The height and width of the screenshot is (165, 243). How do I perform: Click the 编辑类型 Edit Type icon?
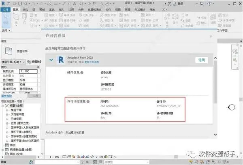tap(34, 62)
